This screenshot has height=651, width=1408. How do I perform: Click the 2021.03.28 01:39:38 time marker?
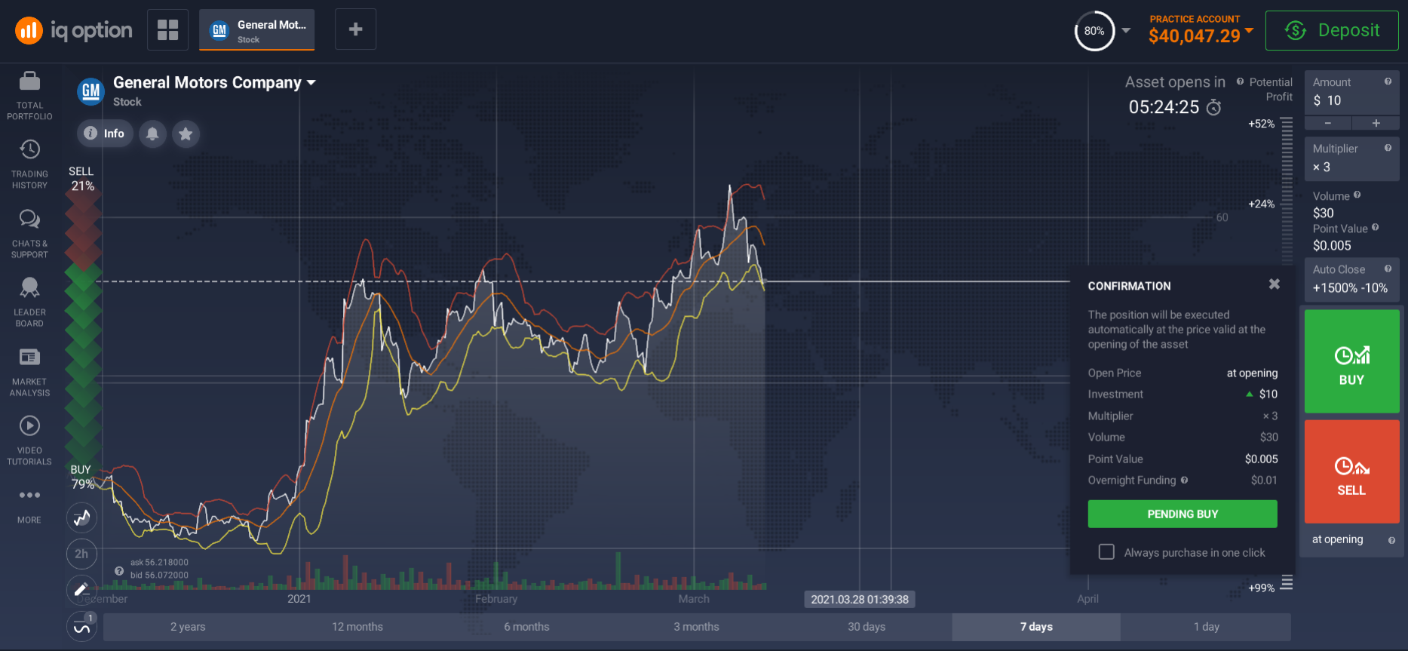click(860, 599)
